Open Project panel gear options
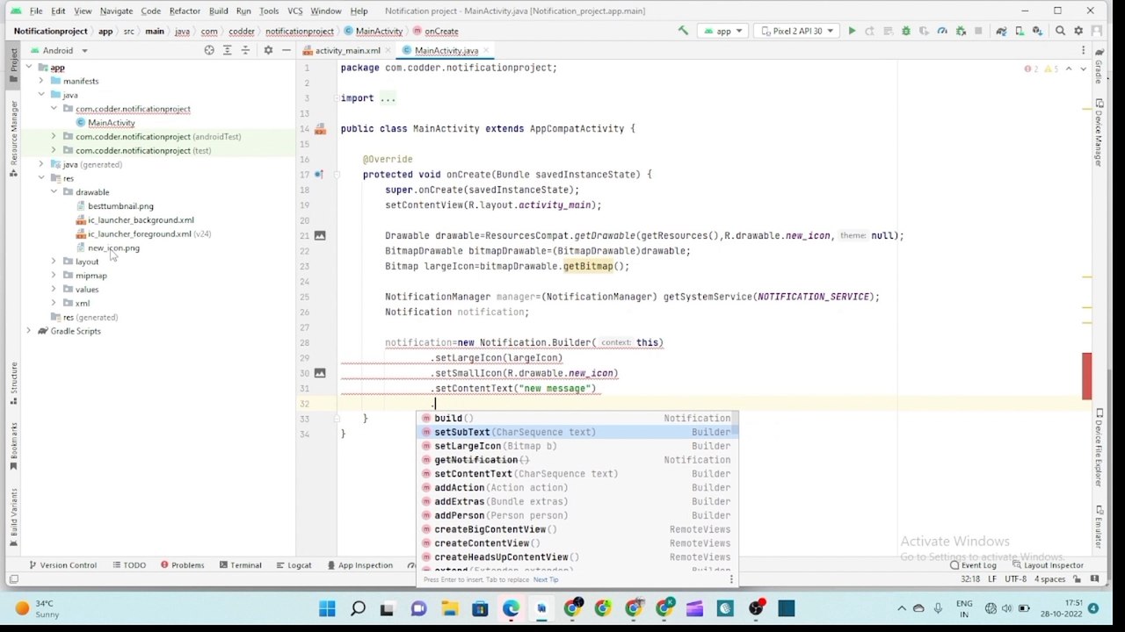 click(268, 50)
